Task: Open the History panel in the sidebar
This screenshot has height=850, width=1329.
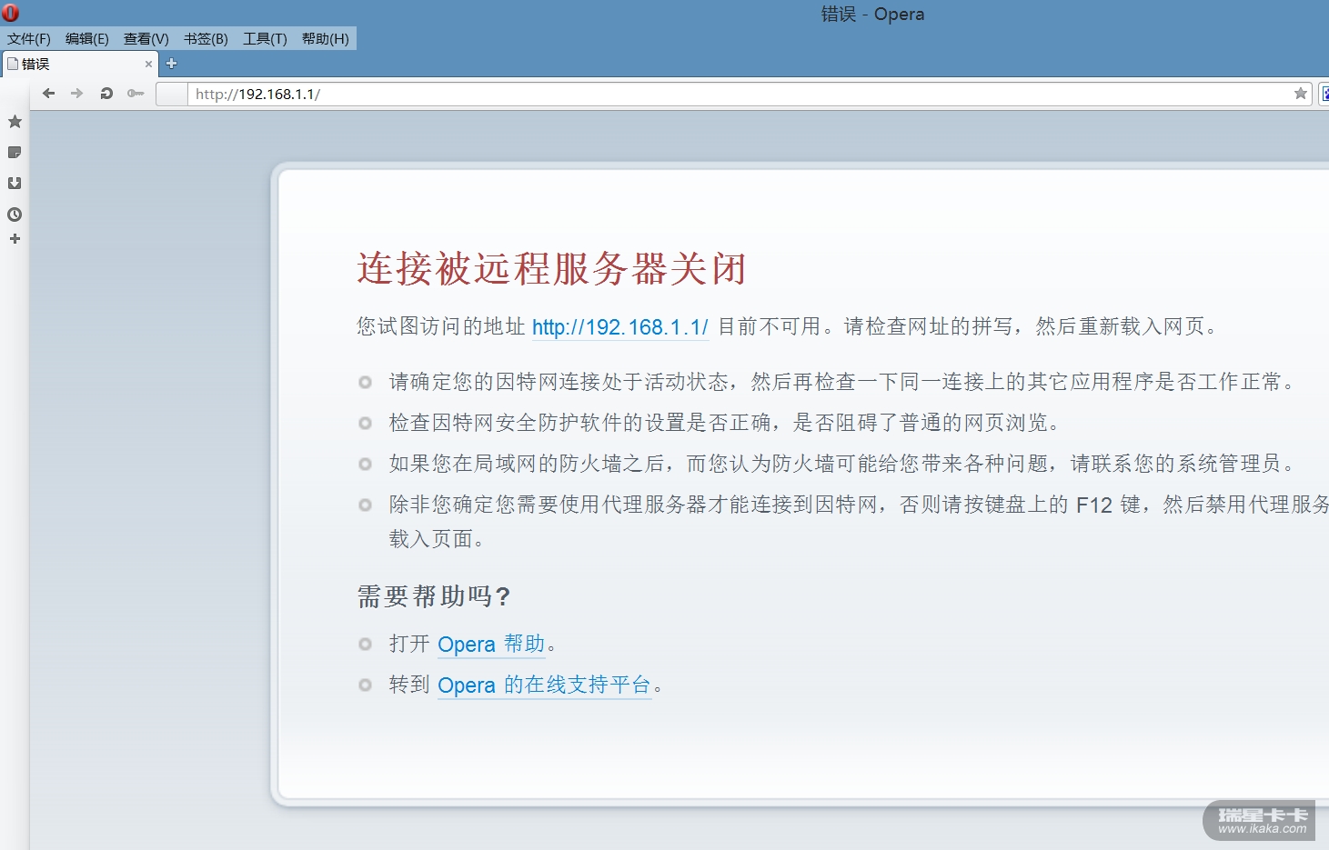Action: tap(15, 215)
